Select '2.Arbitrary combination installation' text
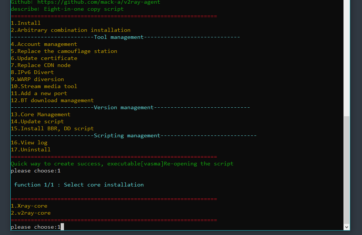Viewport: 362px width, 235px height. click(71, 30)
